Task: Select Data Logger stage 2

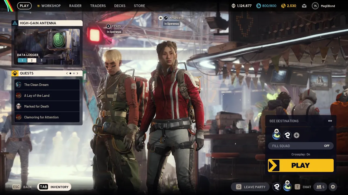Action: coord(32,60)
